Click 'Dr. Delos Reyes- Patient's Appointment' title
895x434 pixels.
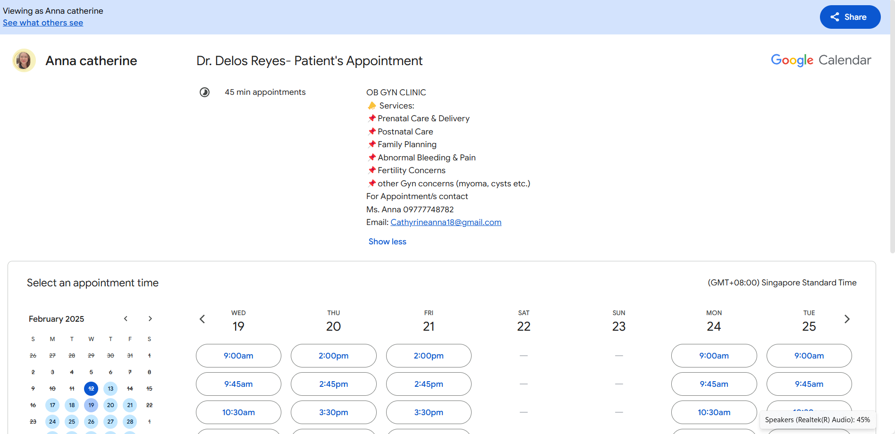click(309, 61)
